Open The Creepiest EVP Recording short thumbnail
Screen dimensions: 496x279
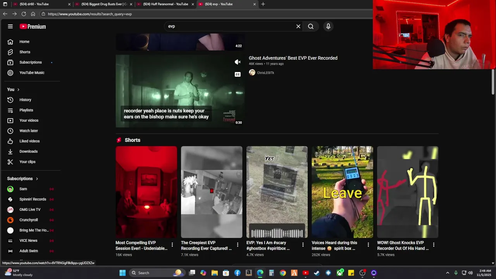212,192
